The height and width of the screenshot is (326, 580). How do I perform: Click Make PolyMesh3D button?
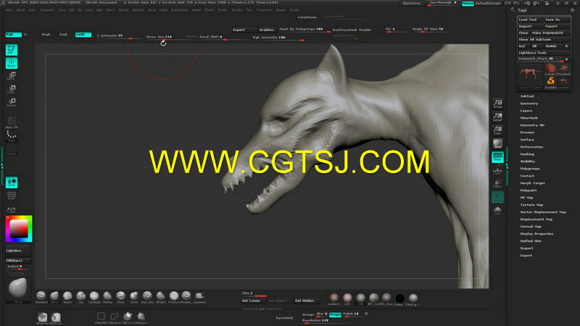[550, 33]
